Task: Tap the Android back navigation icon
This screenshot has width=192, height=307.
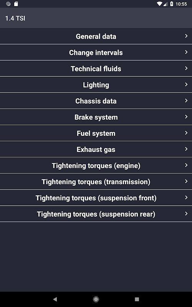Action: [55, 299]
